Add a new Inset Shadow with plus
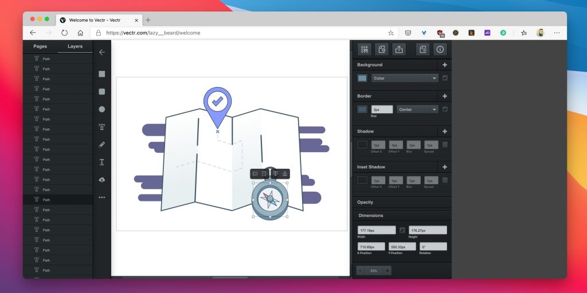This screenshot has width=587, height=293. click(445, 167)
